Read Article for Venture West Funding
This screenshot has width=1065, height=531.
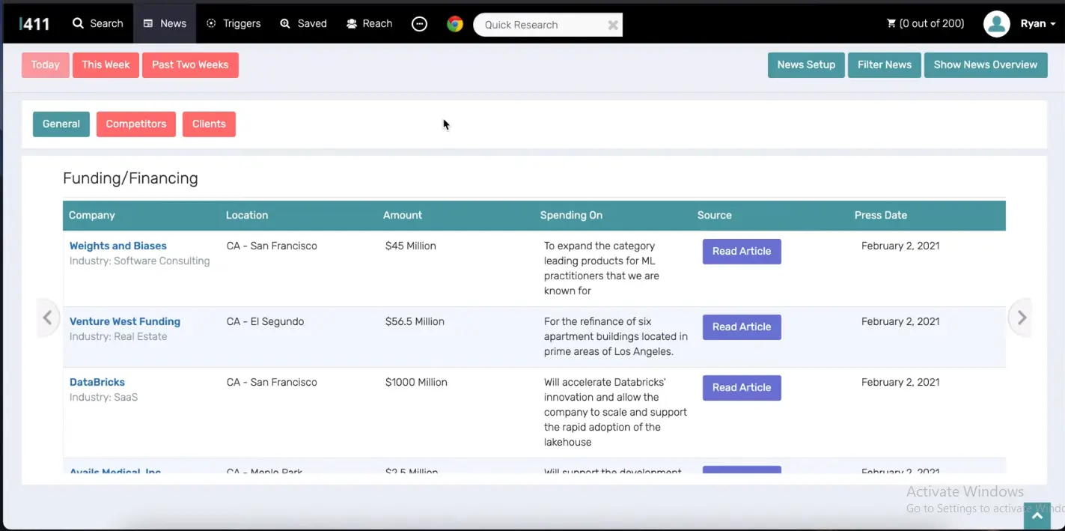click(x=742, y=327)
